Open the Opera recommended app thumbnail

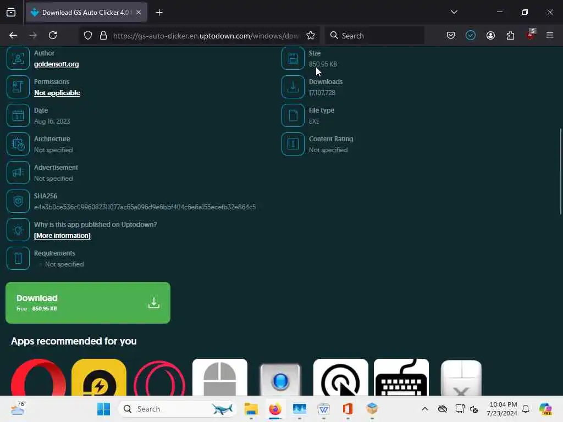pyautogui.click(x=38, y=377)
